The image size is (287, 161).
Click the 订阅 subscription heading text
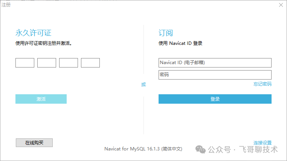pyautogui.click(x=166, y=33)
